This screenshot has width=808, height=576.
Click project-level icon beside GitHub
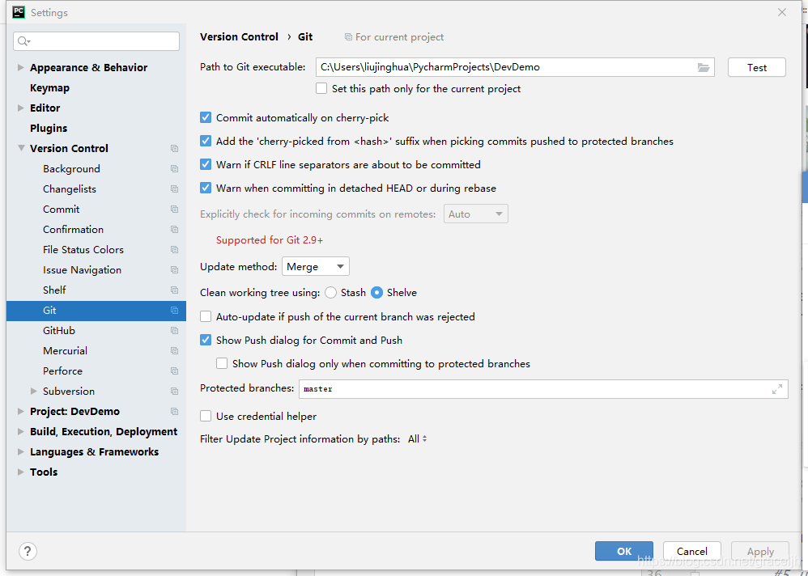tap(174, 330)
